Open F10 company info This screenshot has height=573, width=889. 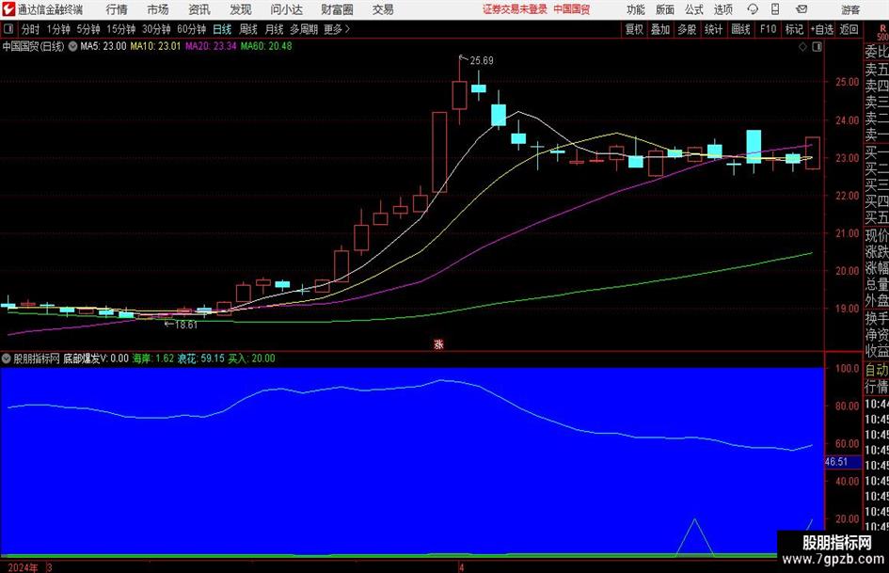768,29
